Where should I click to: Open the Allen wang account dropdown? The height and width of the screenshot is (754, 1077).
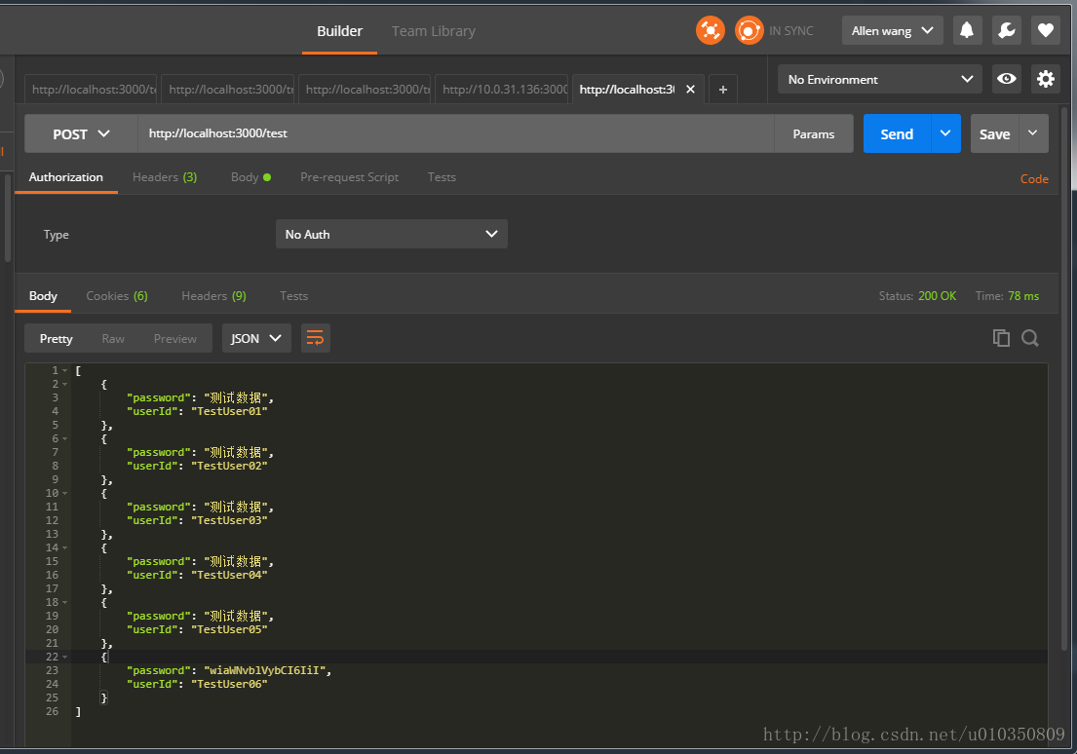[x=892, y=30]
